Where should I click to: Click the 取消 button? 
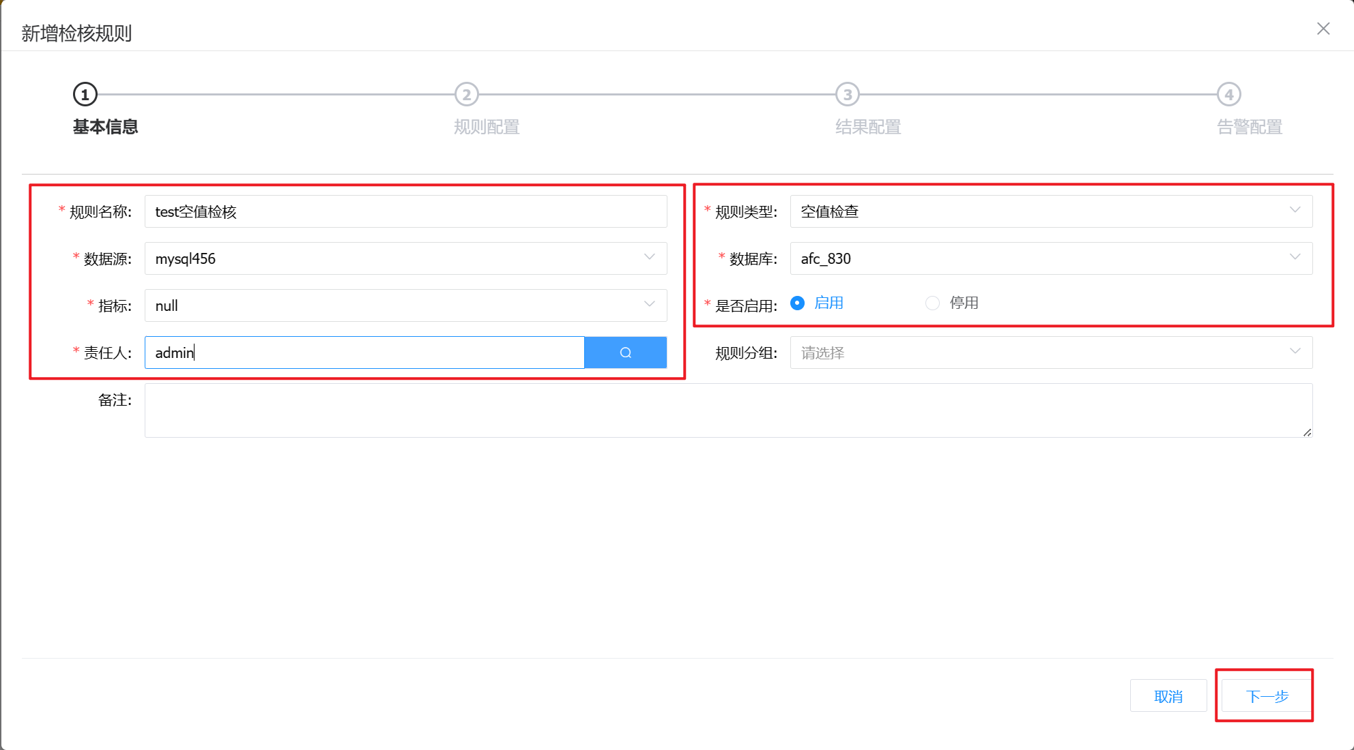point(1168,696)
